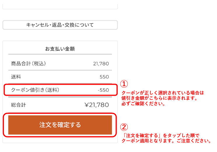Viewport: 217px width, 152px height.
Task: Click the クーポン値引き(送料) label
Action: pos(35,90)
